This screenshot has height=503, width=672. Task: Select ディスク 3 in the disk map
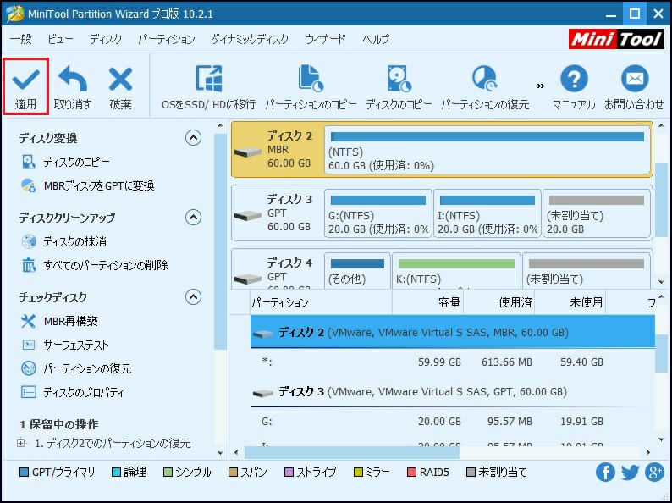pos(277,213)
